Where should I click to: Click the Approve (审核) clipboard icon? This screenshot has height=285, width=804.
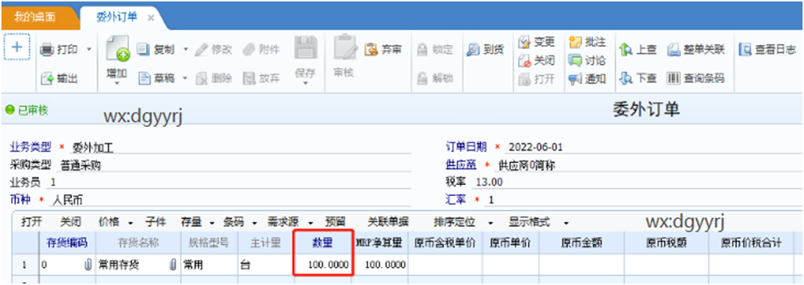point(345,47)
